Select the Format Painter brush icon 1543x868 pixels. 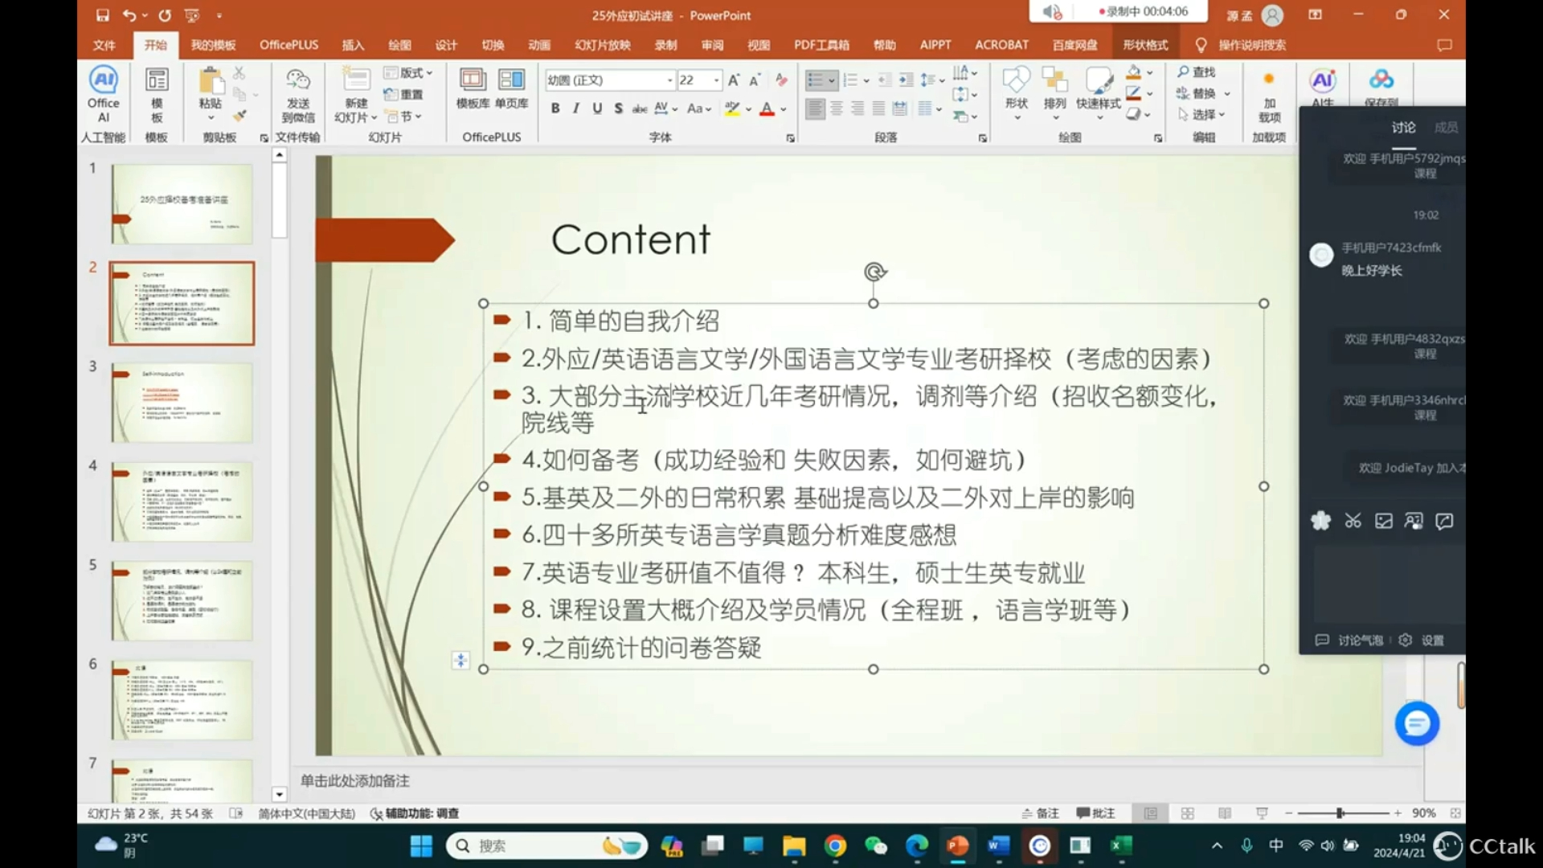coord(239,116)
